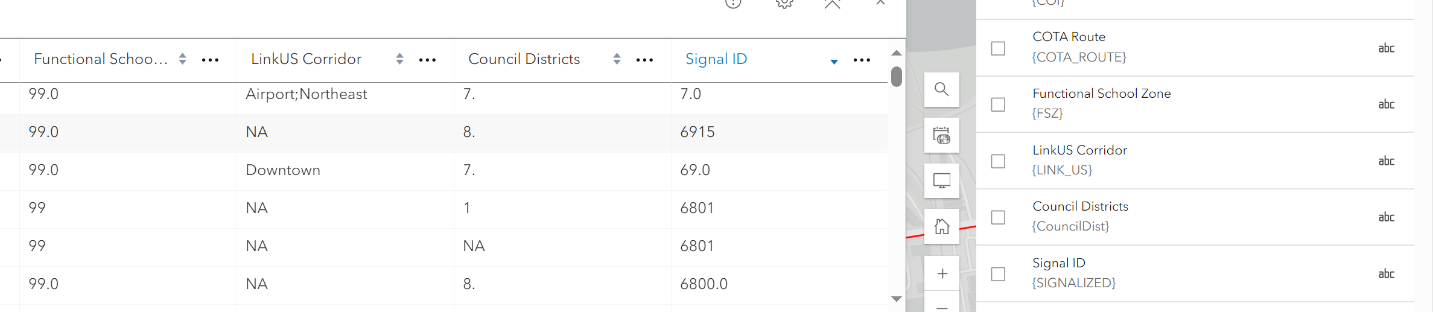Open Signal ID column options menu

coord(862,60)
